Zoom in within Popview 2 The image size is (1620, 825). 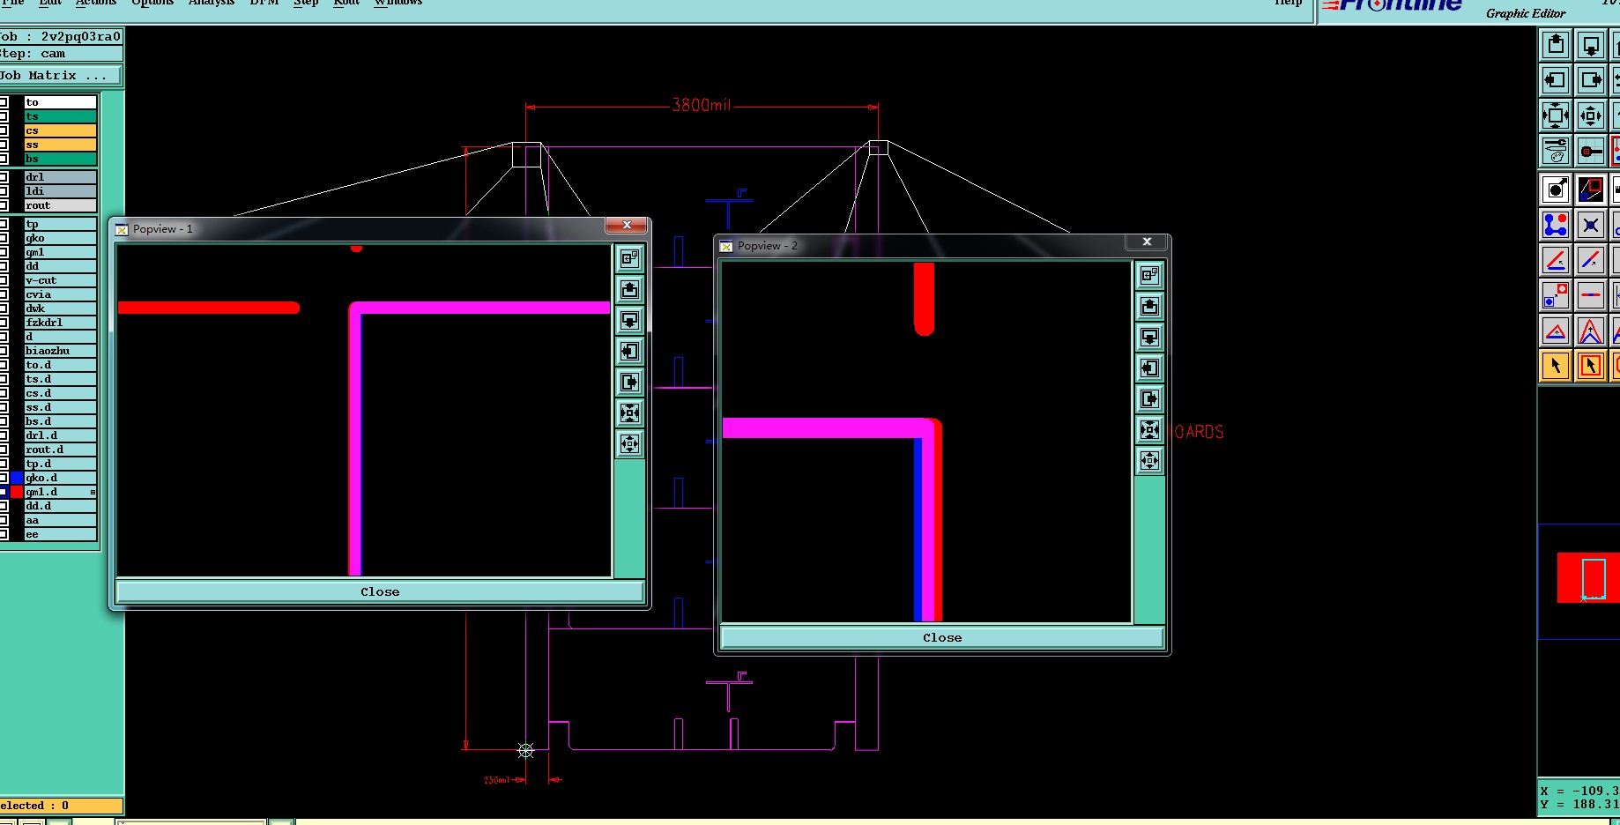pyautogui.click(x=1149, y=429)
